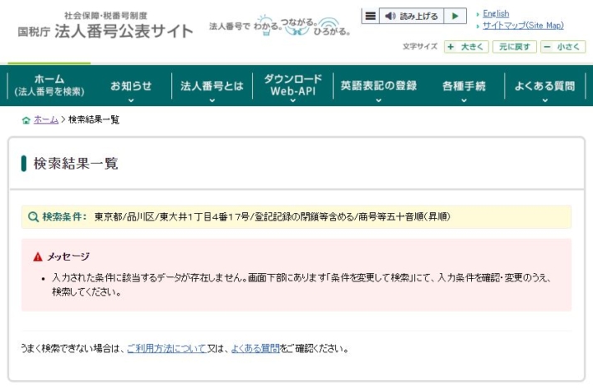Increase text size with 大きく button
The width and height of the screenshot is (593, 390).
click(x=466, y=47)
